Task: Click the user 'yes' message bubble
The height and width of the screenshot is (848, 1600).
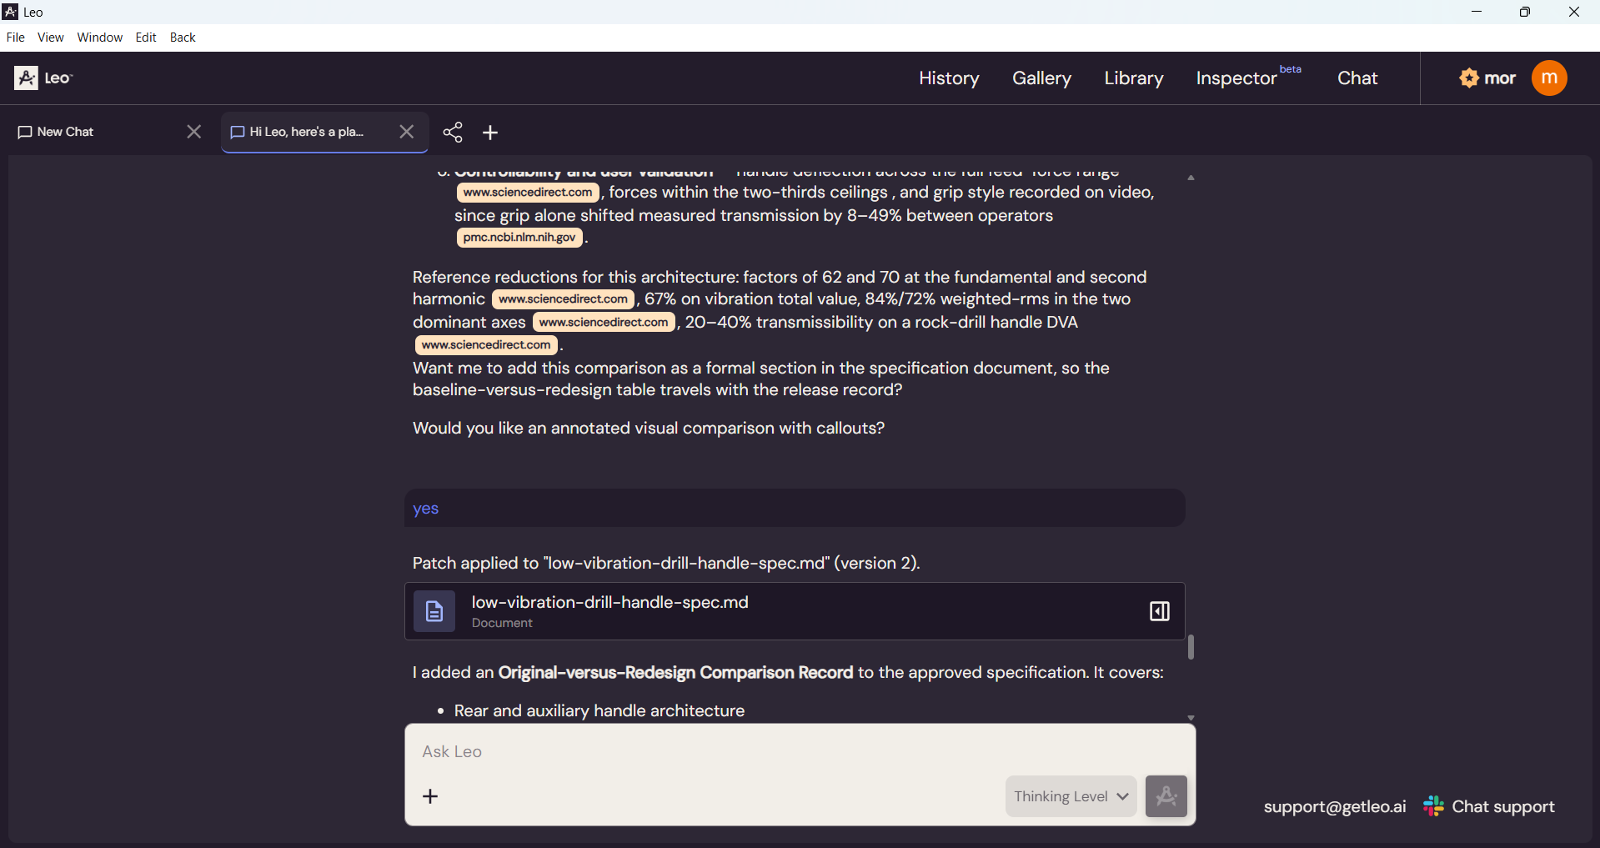Action: (795, 509)
